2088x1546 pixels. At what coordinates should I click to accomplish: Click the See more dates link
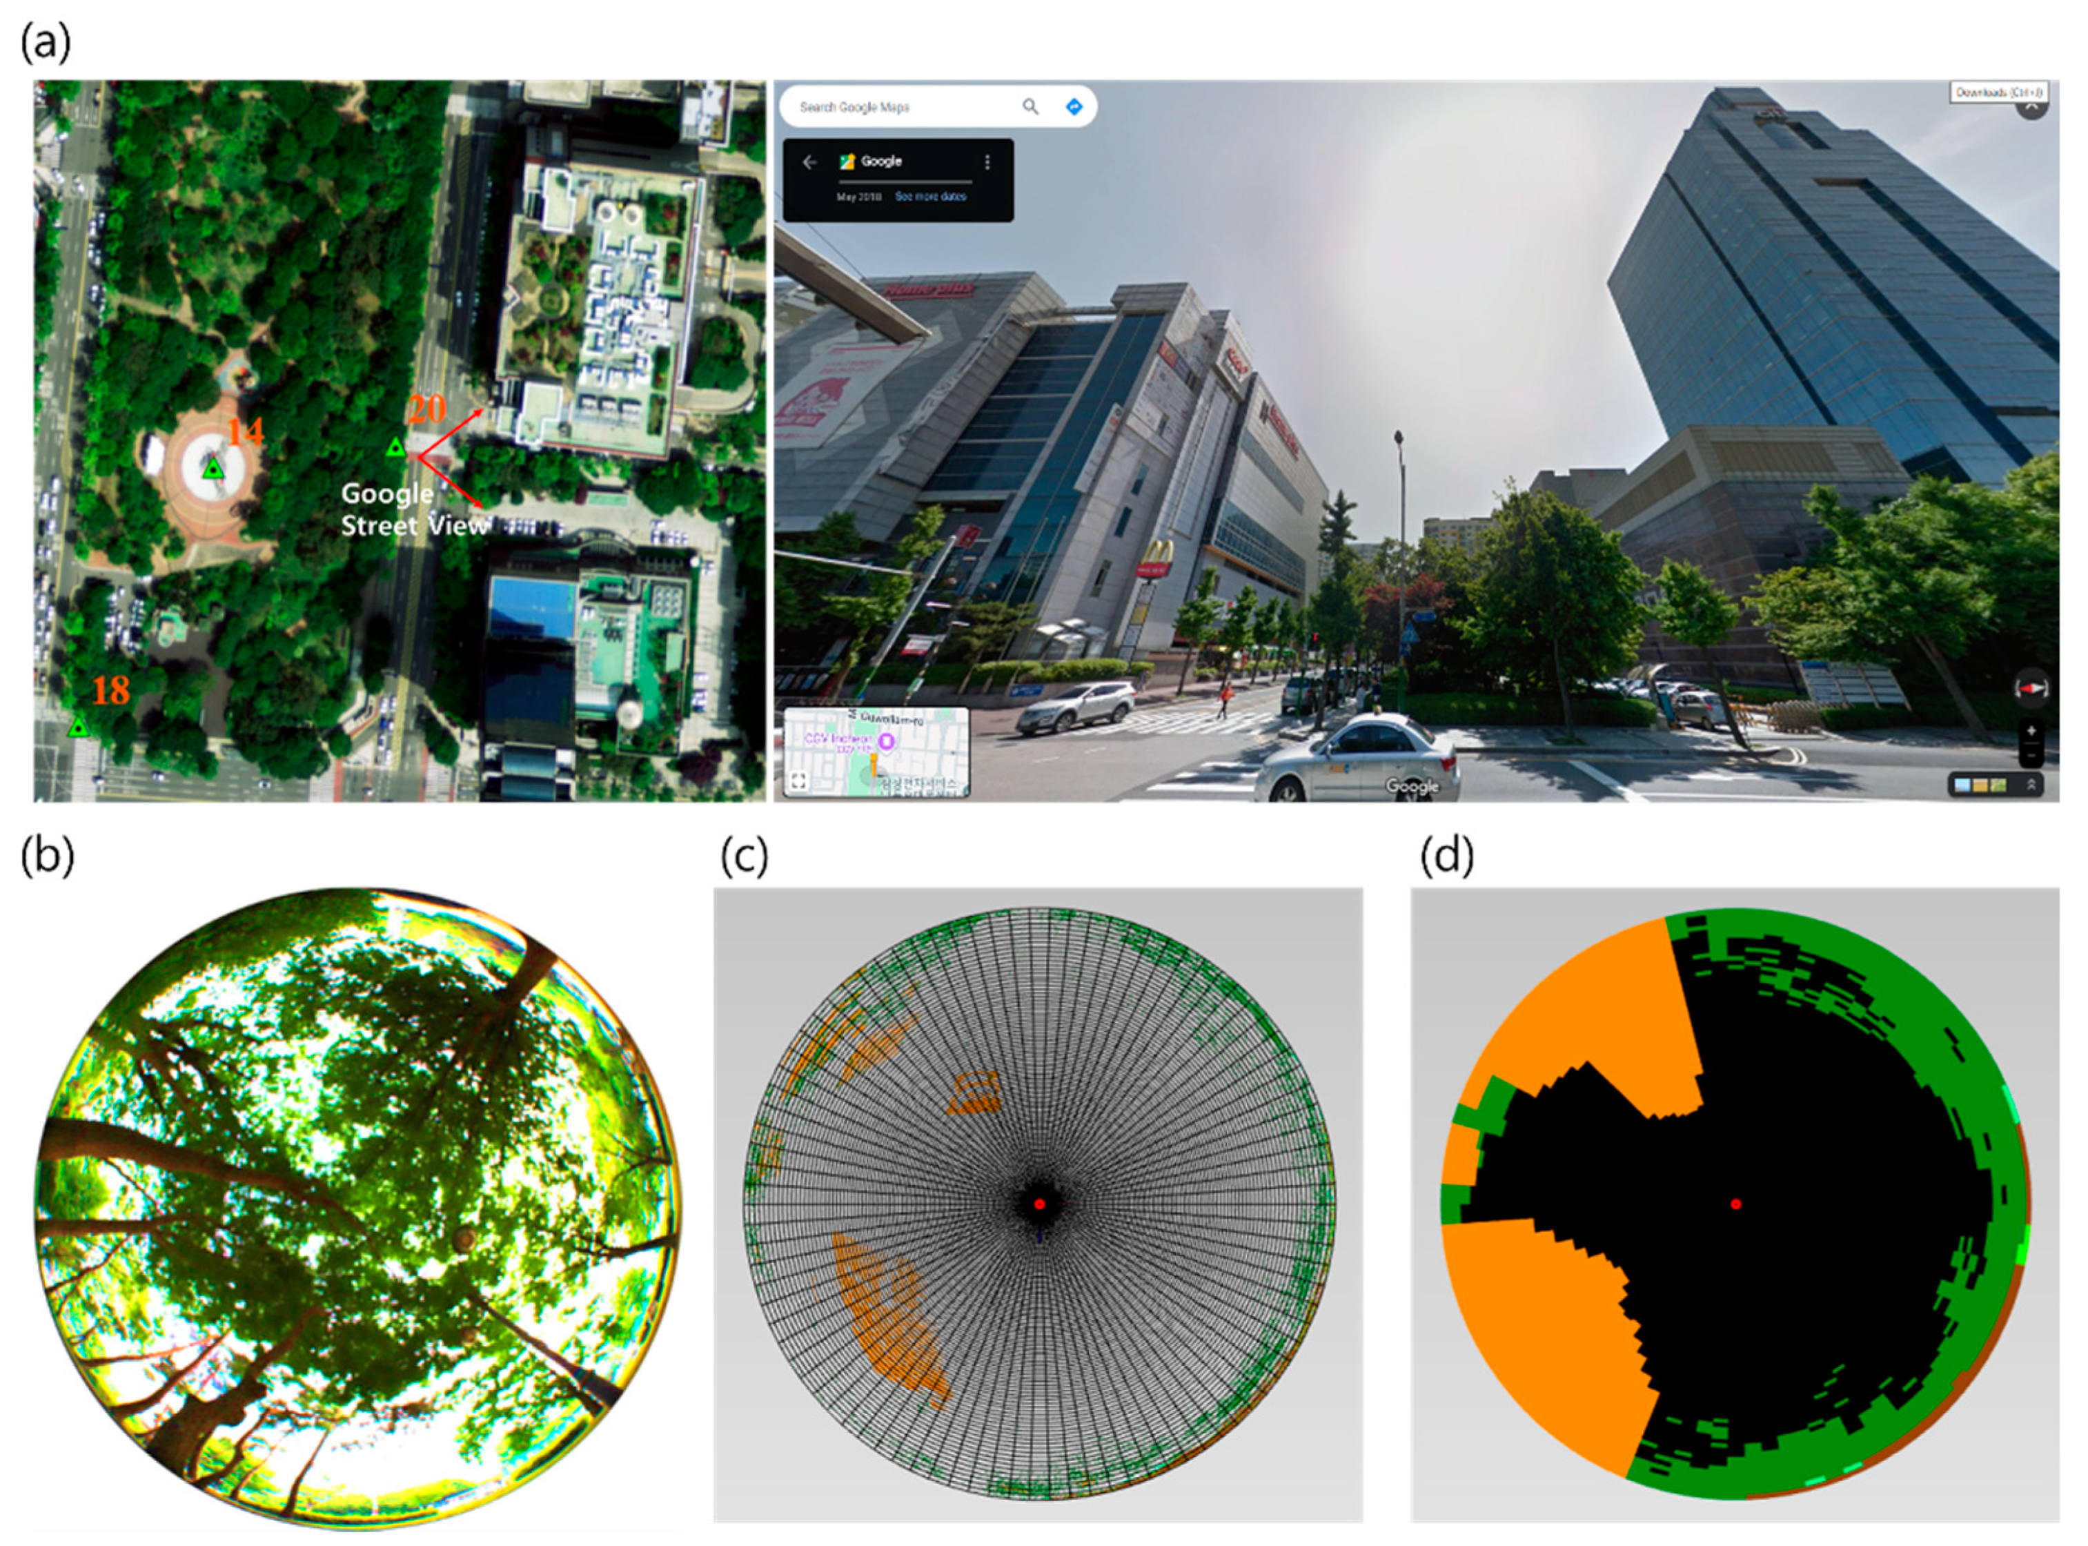coord(930,197)
